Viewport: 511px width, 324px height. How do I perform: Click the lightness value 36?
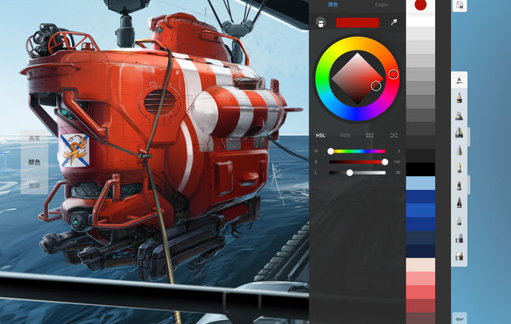397,173
